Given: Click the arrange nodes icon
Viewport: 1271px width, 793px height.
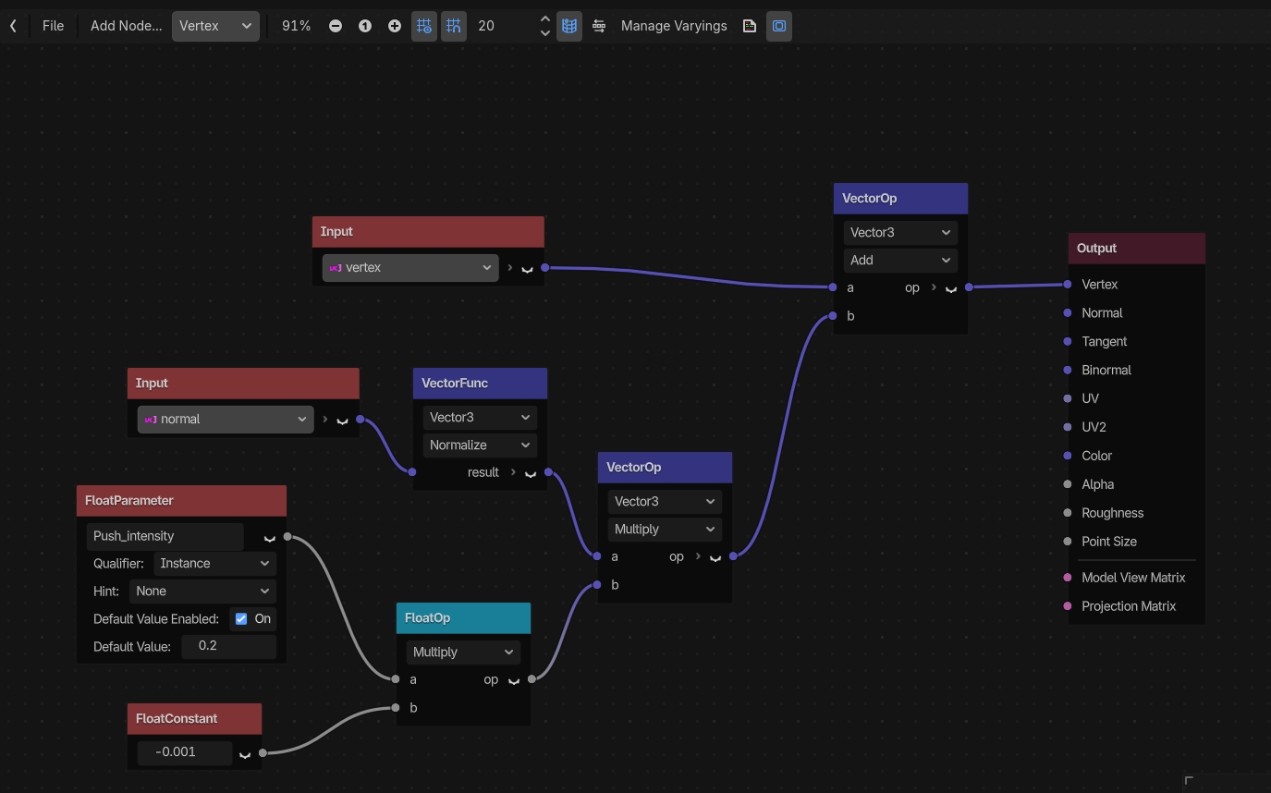Looking at the screenshot, I should click(599, 26).
